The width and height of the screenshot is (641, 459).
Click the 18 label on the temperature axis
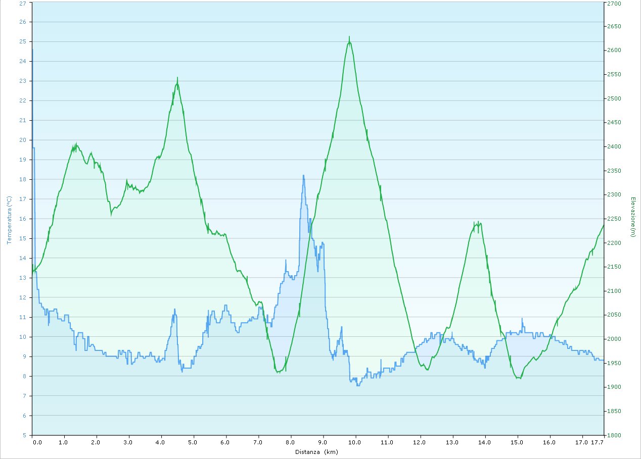22,179
